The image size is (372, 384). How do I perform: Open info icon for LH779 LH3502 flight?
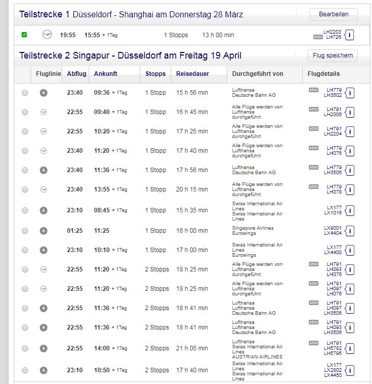tap(350, 93)
